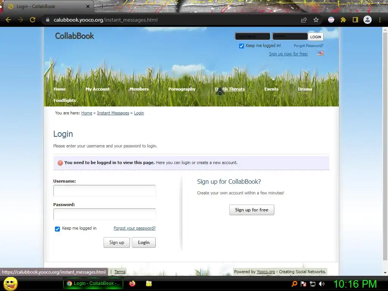Viewport: 388px width, 291px height.
Task: Click the browser forward arrow
Action: click(x=20, y=20)
